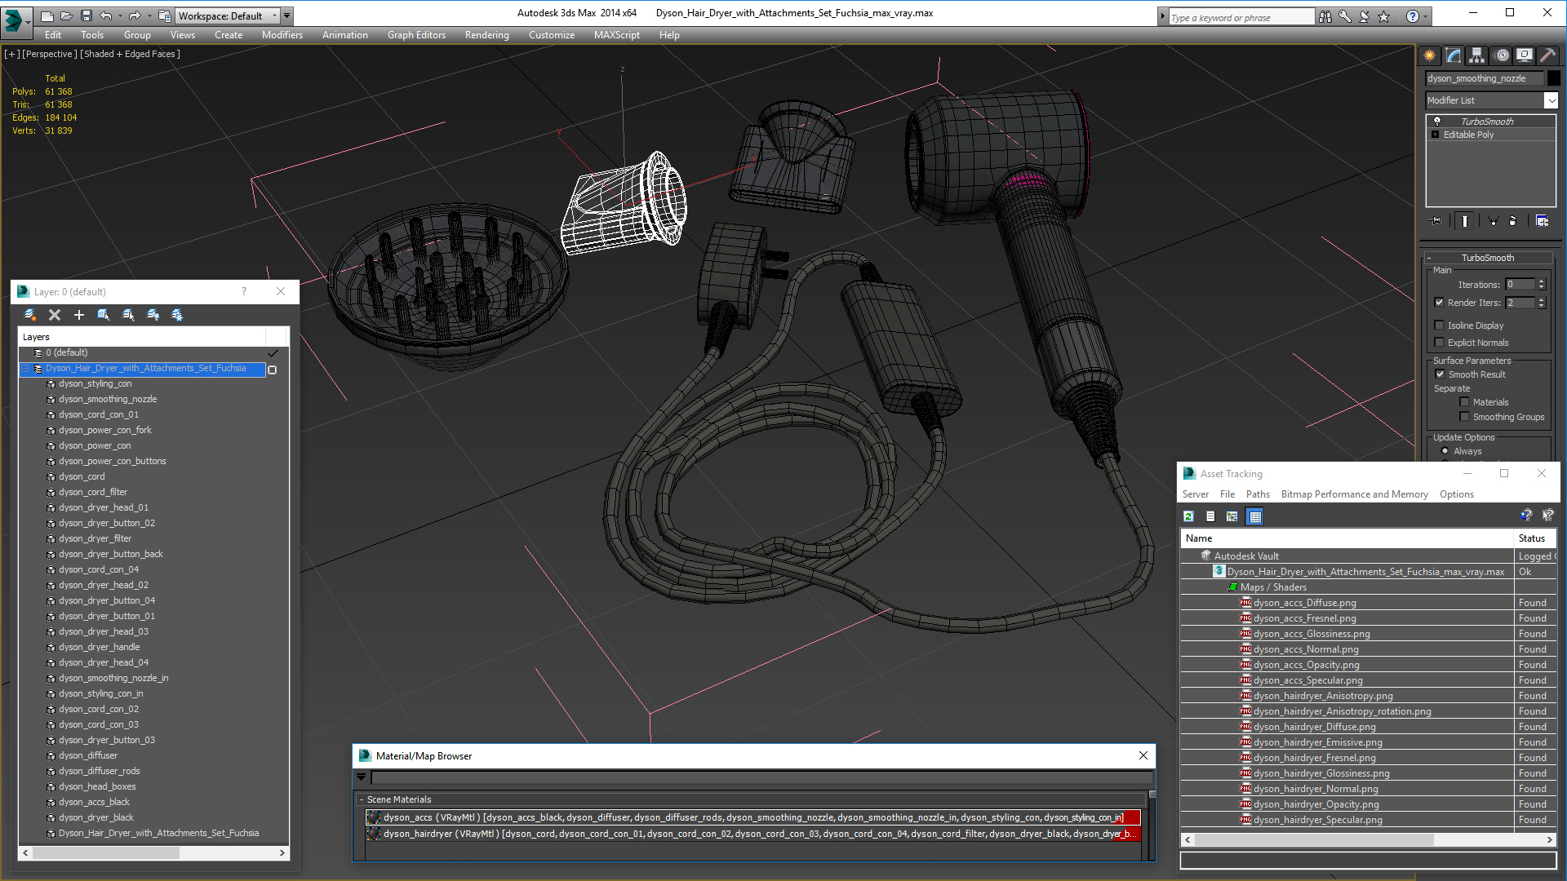
Task: Click Add Selected Objects plus icon
Action: 79,315
